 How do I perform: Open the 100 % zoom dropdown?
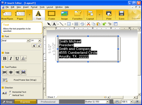(x=131, y=102)
